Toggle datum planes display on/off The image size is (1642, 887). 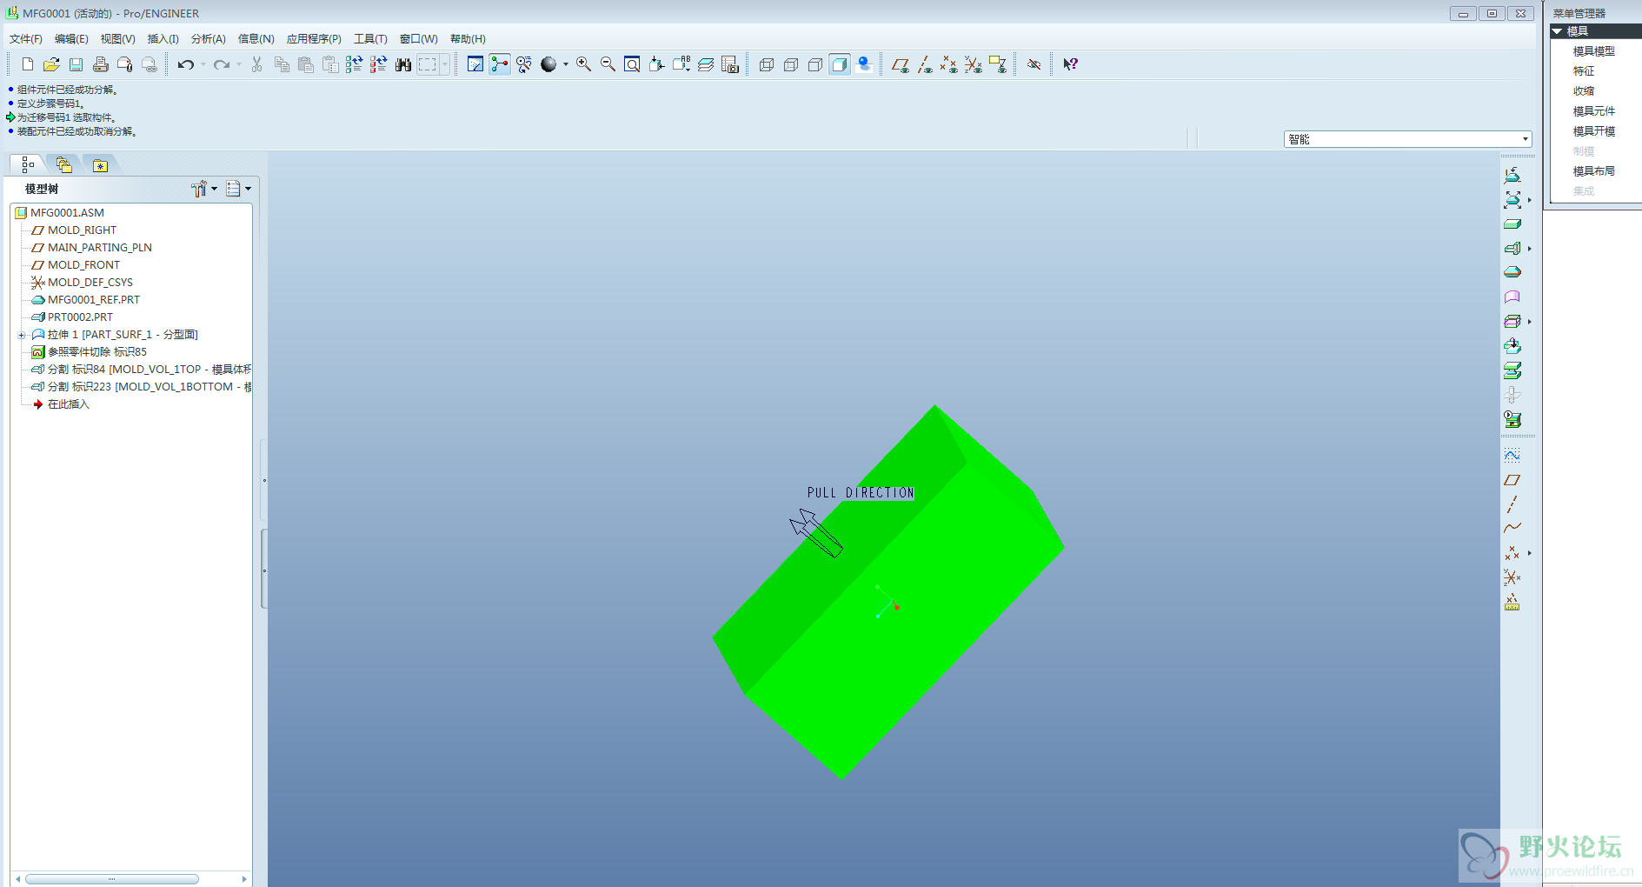[x=900, y=64]
